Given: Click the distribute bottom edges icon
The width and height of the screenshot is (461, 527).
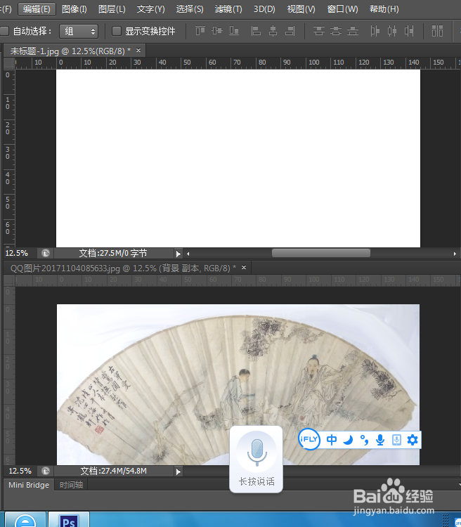Looking at the screenshot, I should point(352,31).
